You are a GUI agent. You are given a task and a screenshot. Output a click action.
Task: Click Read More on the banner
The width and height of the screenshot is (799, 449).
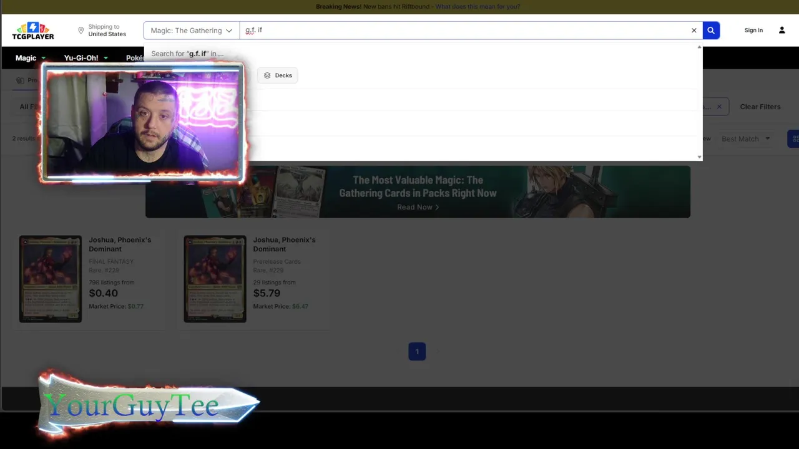click(x=418, y=207)
